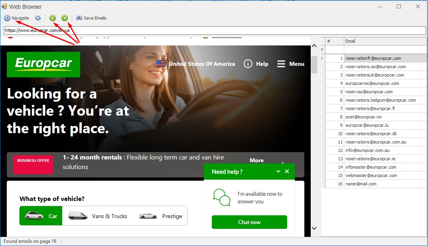Select row reservas@europcar.com

point(376,92)
